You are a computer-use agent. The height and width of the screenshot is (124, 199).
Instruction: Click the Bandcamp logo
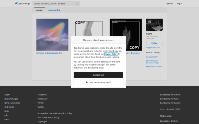click(x=22, y=4)
